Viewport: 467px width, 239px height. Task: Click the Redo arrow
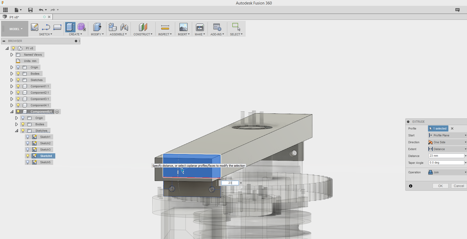pos(53,10)
